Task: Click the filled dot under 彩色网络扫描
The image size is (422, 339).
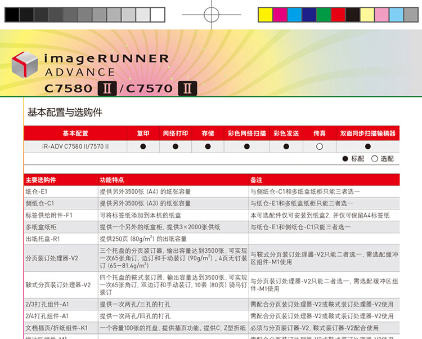Action: point(247,146)
